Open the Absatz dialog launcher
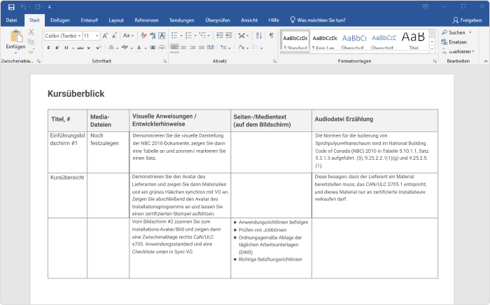Image resolution: width=490 pixels, height=305 pixels. (x=274, y=62)
